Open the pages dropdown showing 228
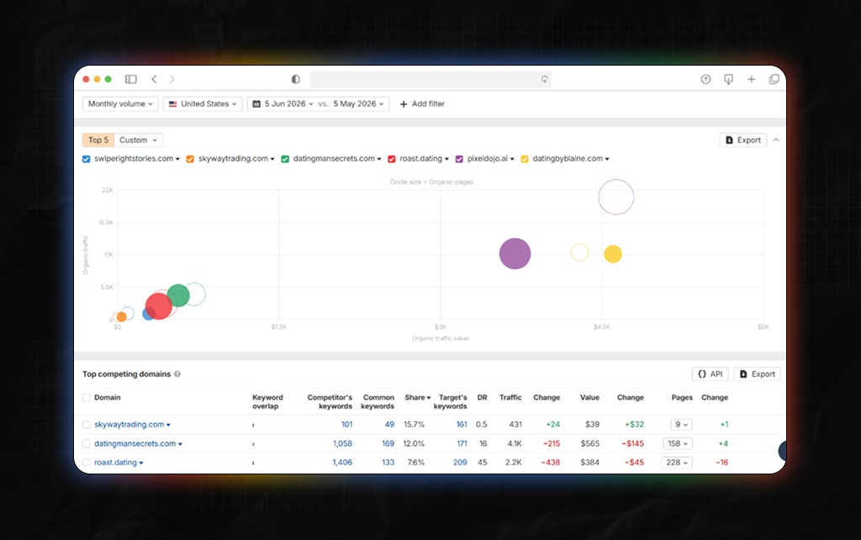Viewport: 861px width, 540px height. click(677, 463)
